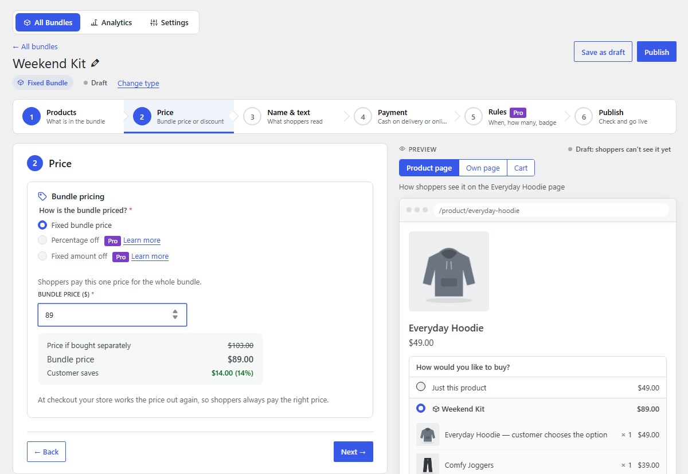
Task: Select Fixed bundle price option
Action: click(42, 226)
